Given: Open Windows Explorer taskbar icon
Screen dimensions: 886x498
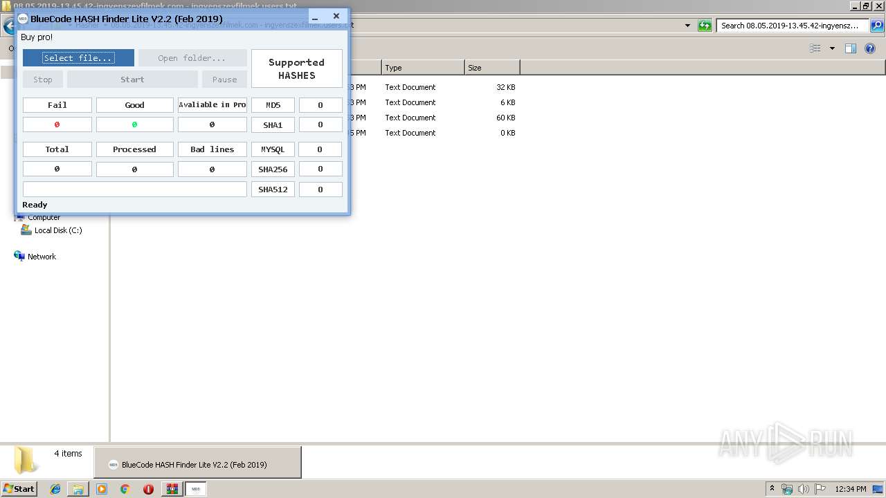Looking at the screenshot, I should click(x=78, y=489).
